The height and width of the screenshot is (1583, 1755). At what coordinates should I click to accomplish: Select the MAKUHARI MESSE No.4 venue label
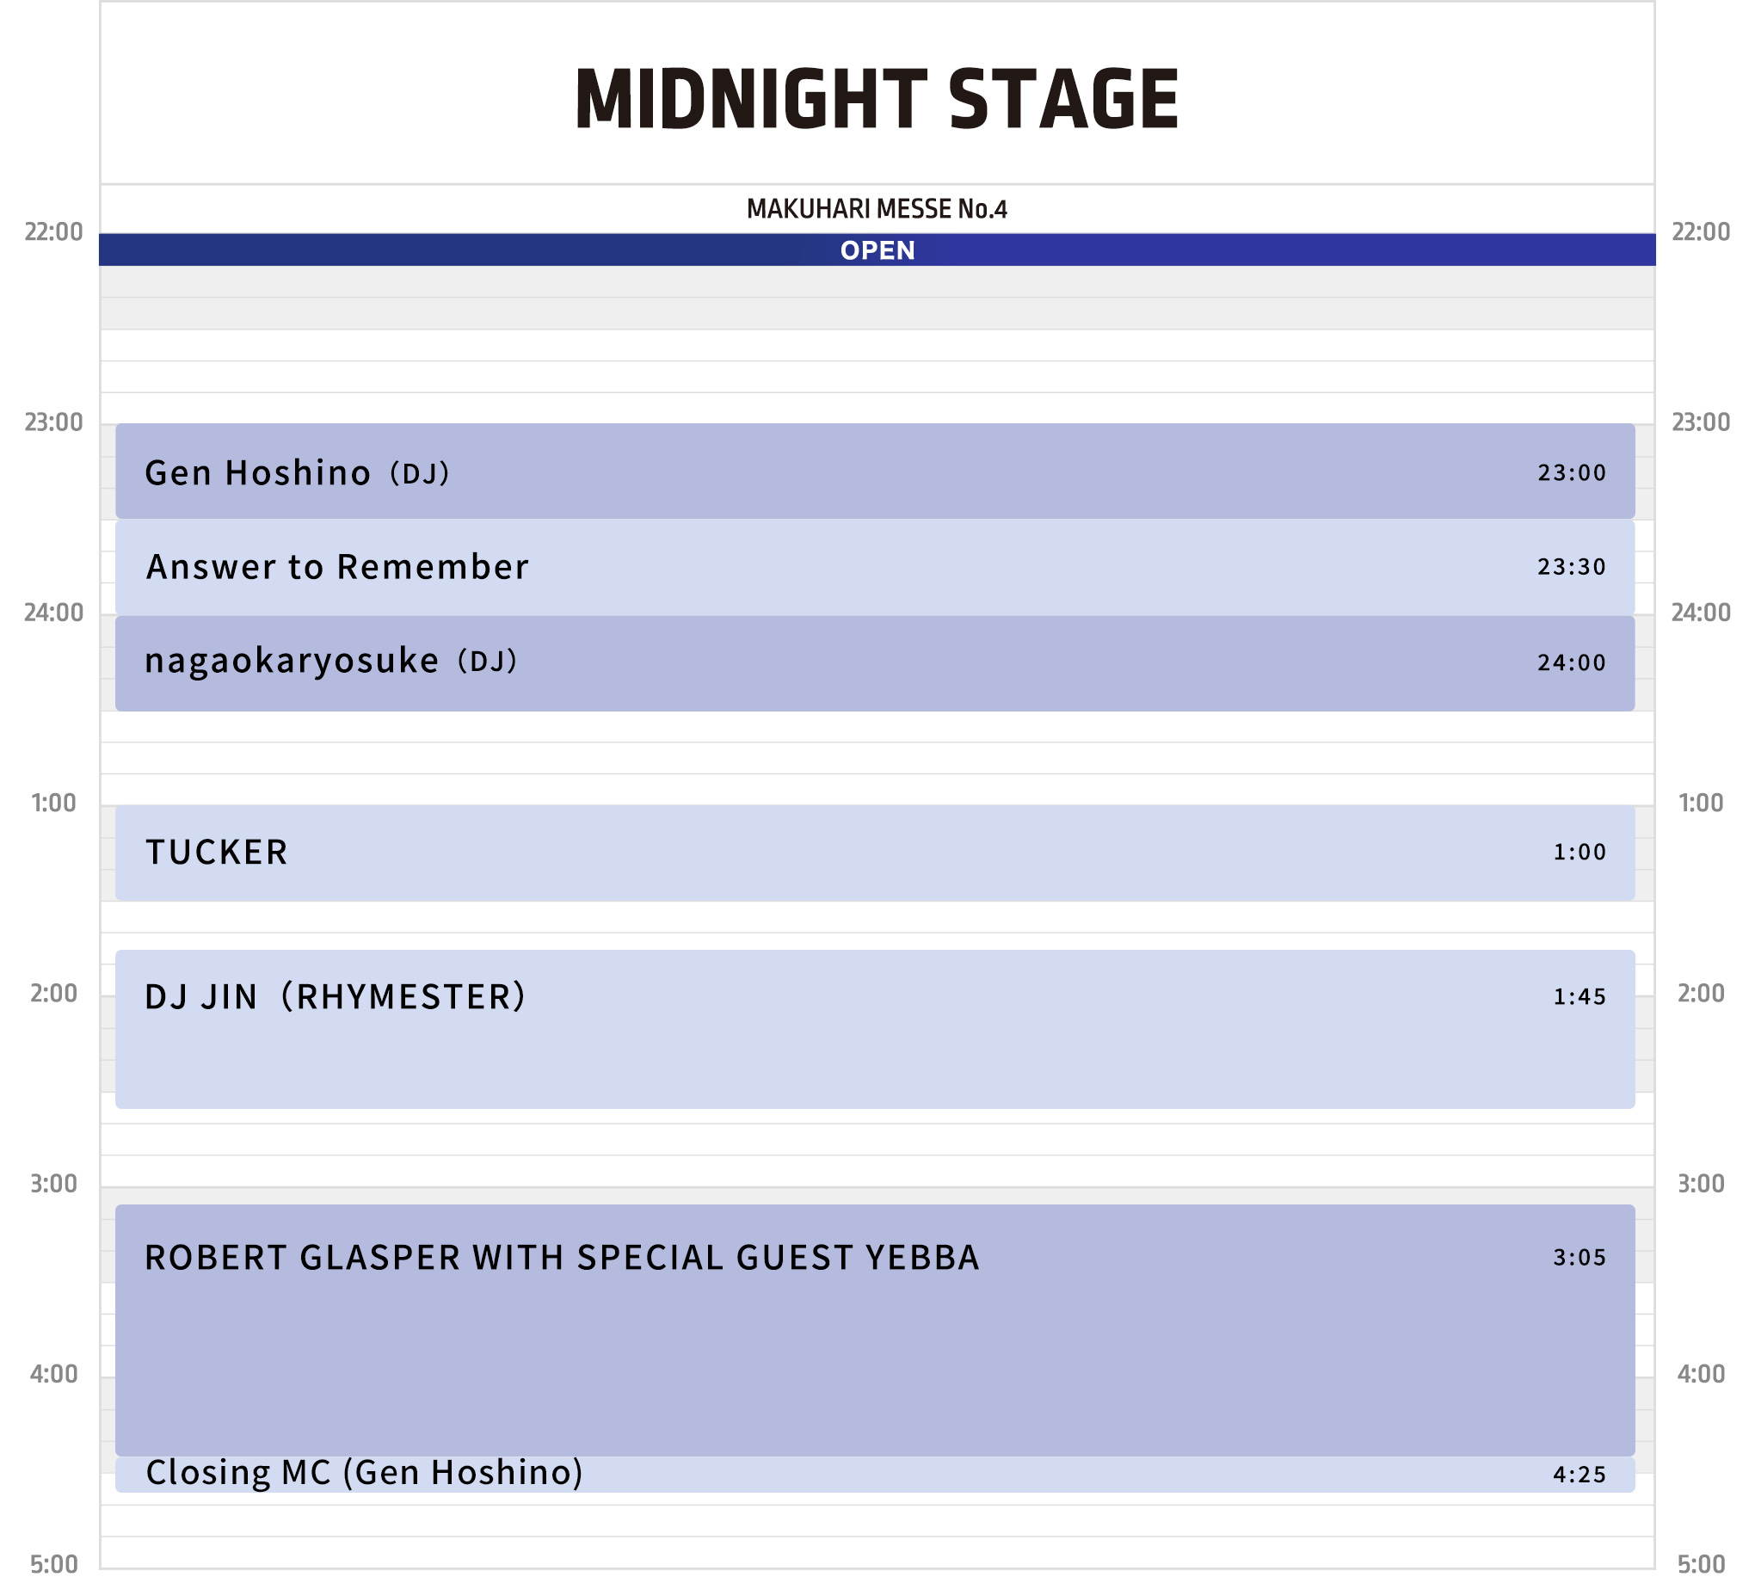[877, 209]
